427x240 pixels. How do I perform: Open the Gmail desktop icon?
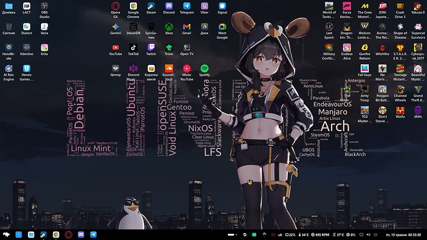(x=186, y=29)
